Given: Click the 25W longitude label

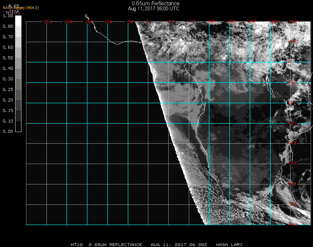Looking at the screenshot, I should [48, 22].
